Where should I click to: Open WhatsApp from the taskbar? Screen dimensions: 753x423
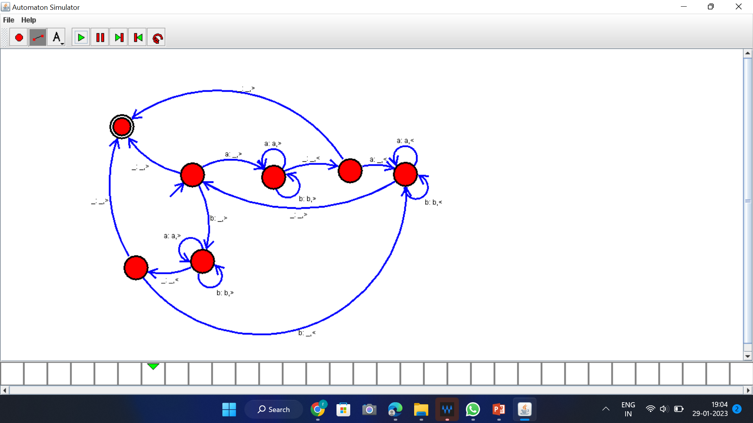pyautogui.click(x=473, y=410)
